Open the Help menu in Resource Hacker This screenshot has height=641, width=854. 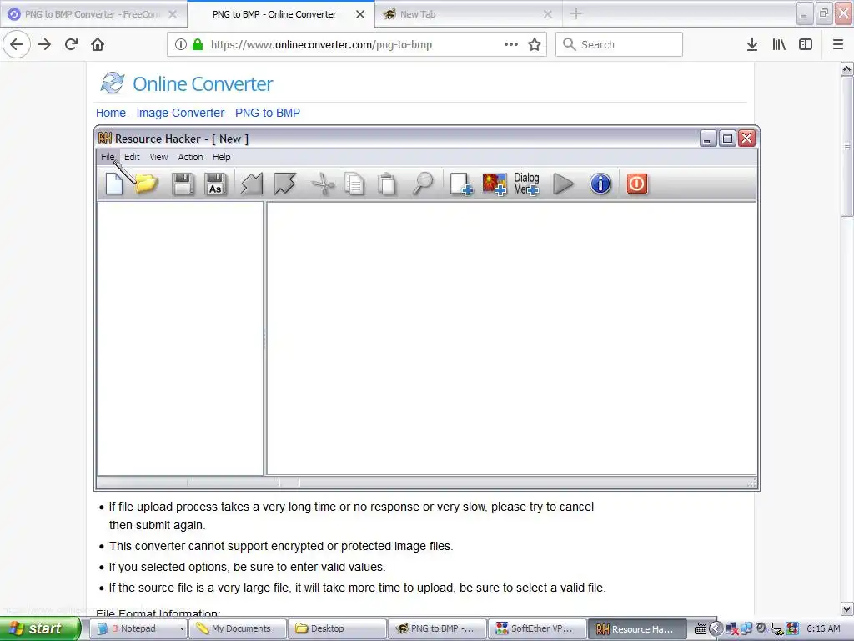[x=221, y=157]
